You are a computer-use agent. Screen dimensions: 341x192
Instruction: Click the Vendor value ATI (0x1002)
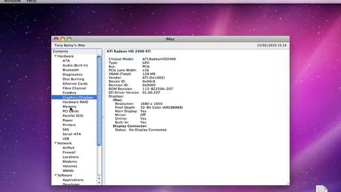point(153,78)
